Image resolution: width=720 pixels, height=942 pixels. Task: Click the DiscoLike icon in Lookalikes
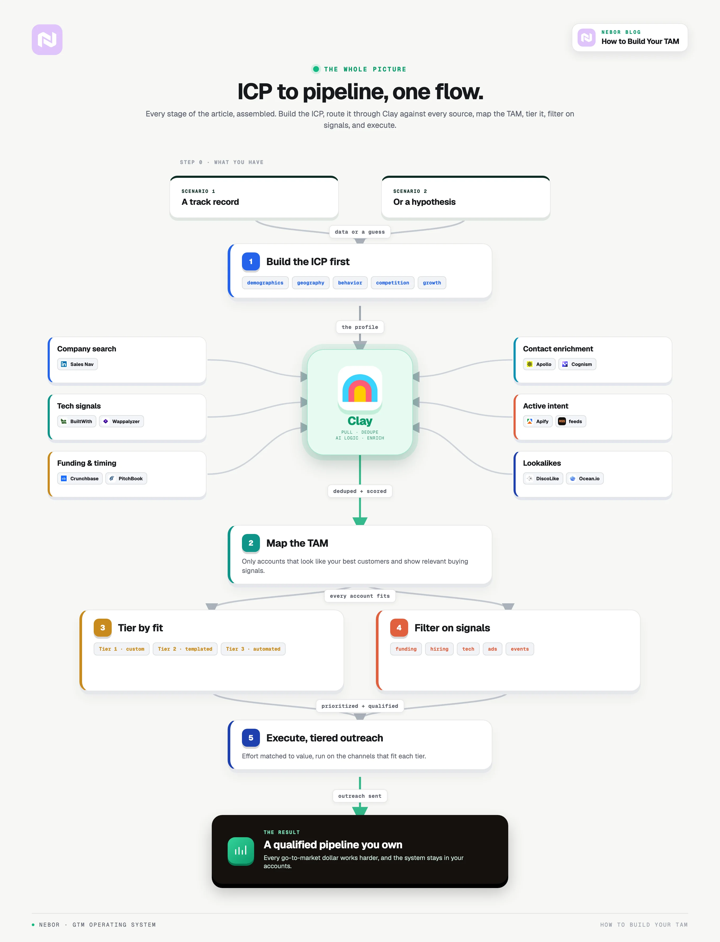tap(530, 478)
